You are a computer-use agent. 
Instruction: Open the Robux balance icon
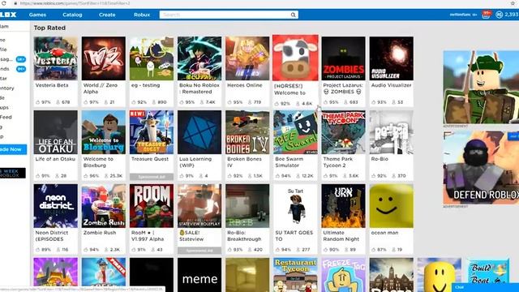(500, 15)
